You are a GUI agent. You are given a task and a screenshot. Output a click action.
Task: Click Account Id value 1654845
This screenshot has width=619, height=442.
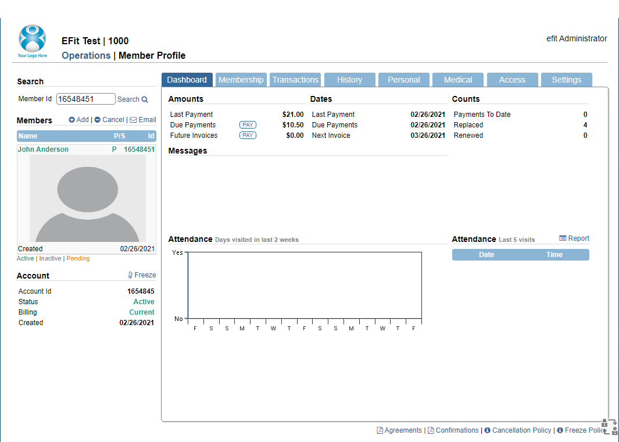[x=141, y=291]
